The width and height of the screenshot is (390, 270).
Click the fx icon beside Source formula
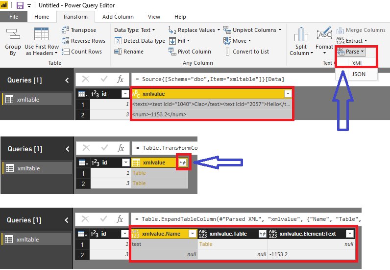[121, 79]
